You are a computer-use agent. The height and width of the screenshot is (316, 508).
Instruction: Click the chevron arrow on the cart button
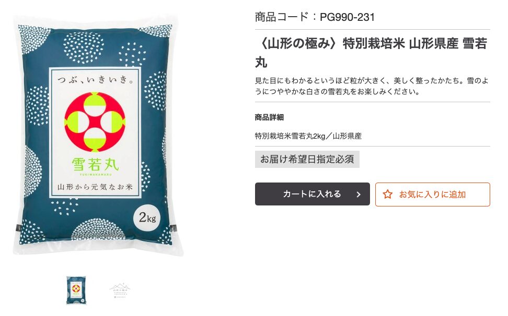click(x=359, y=194)
